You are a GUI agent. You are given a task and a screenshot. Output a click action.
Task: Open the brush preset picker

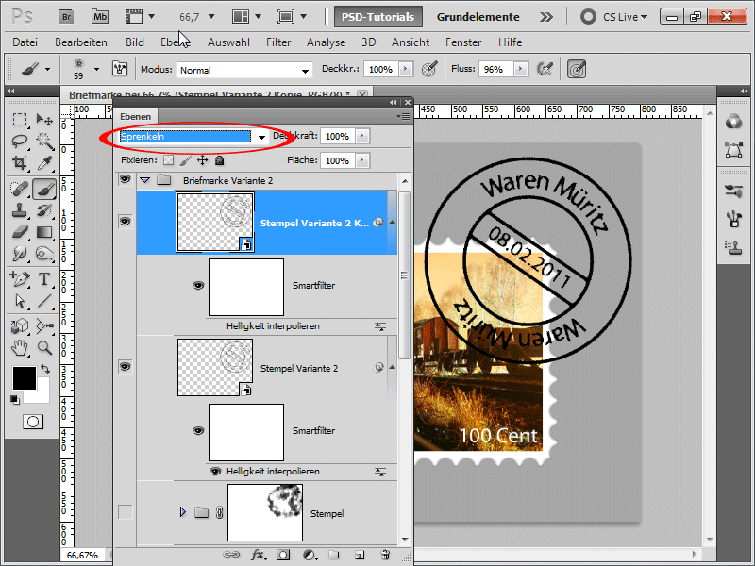click(x=96, y=69)
